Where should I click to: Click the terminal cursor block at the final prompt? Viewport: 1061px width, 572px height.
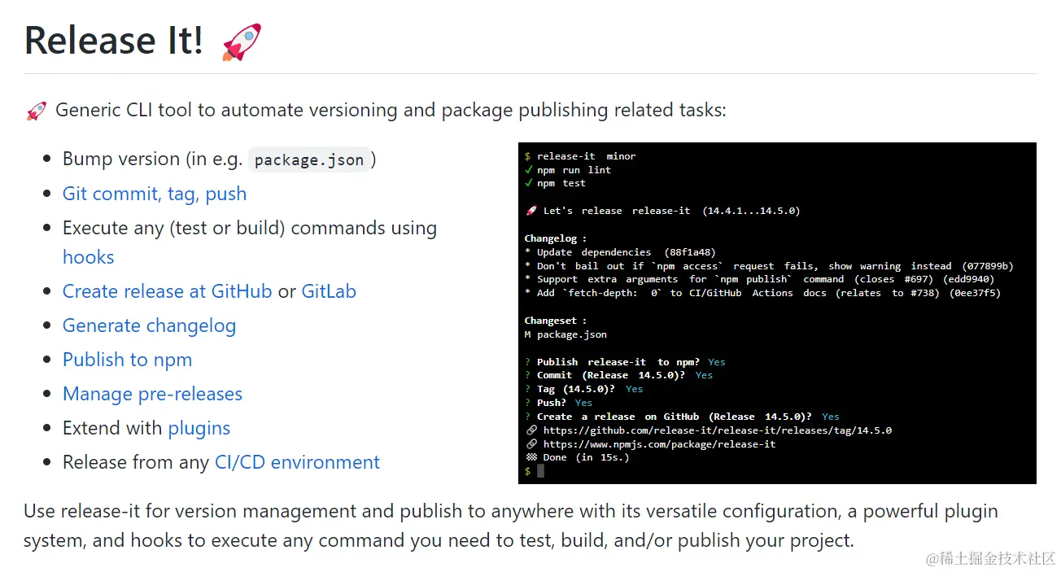tap(540, 471)
